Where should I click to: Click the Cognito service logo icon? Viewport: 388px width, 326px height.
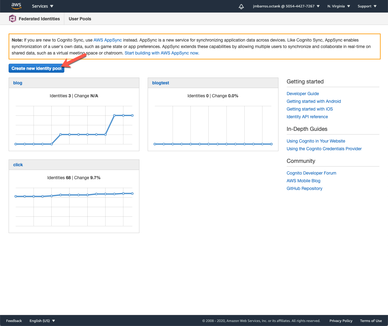click(13, 19)
